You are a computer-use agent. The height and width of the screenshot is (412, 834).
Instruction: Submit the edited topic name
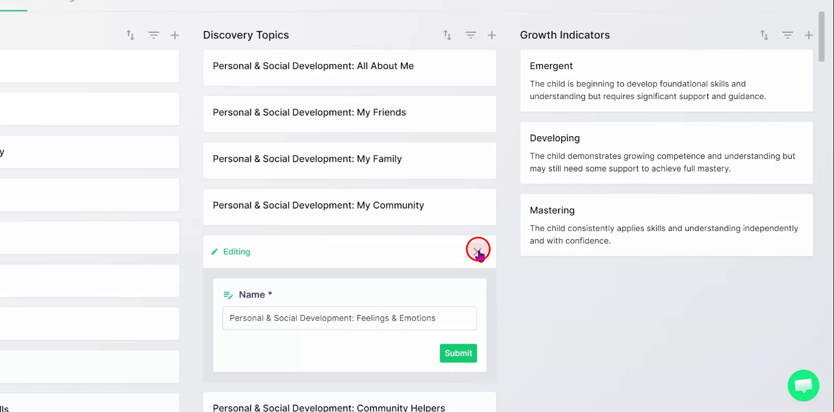coord(458,353)
